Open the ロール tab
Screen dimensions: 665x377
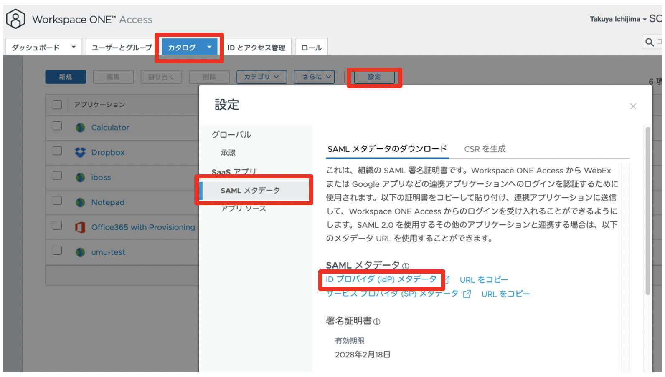[x=312, y=48]
